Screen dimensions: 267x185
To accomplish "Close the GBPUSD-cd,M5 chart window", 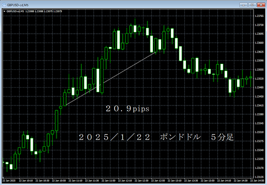I will tap(261, 5).
